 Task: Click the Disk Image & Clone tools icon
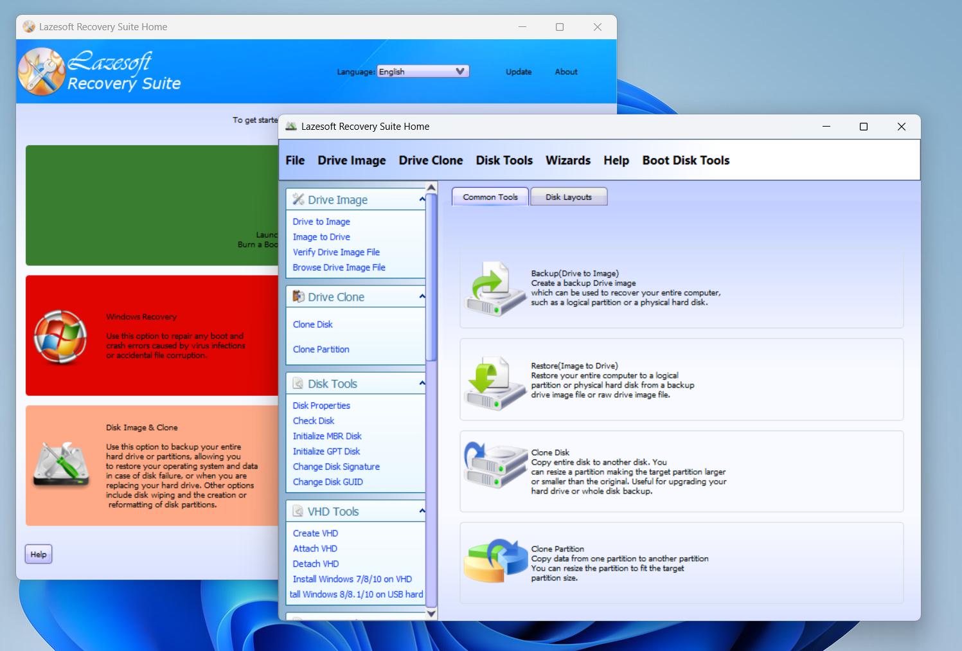(x=62, y=465)
